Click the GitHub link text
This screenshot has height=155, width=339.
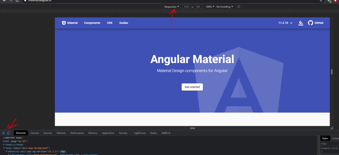(319, 23)
